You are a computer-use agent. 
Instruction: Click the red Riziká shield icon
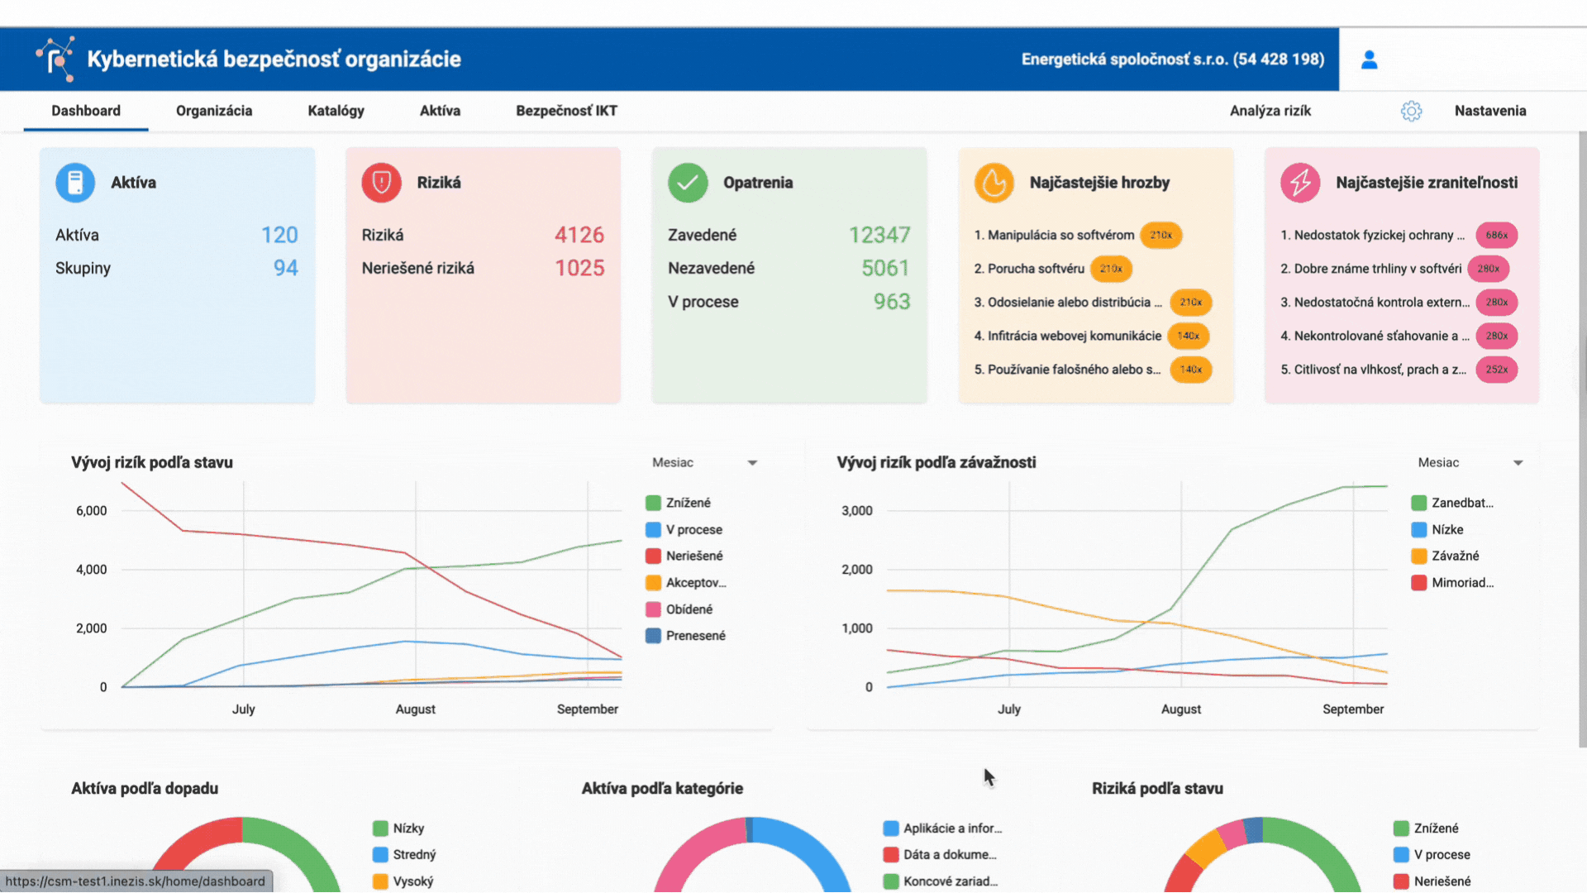(x=381, y=183)
